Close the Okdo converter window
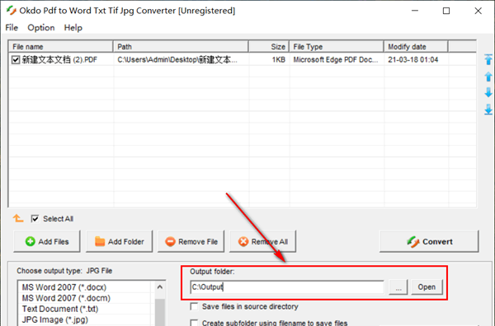The image size is (495, 326). [x=478, y=11]
